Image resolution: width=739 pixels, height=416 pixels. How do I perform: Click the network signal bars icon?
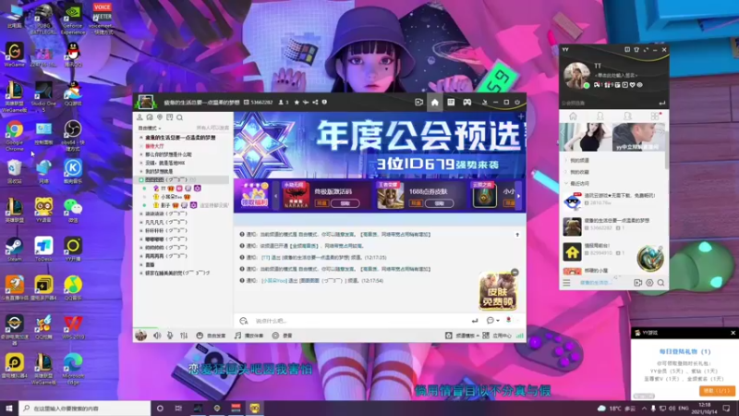tap(520, 336)
